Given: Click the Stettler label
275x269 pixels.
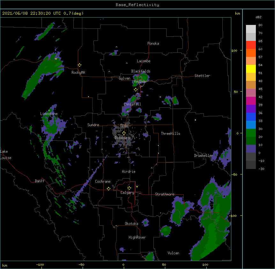Looking at the screenshot, I should 202,76.
